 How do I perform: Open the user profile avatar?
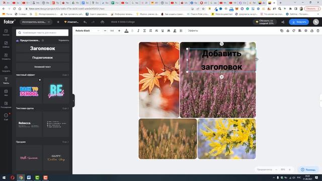pos(316,22)
